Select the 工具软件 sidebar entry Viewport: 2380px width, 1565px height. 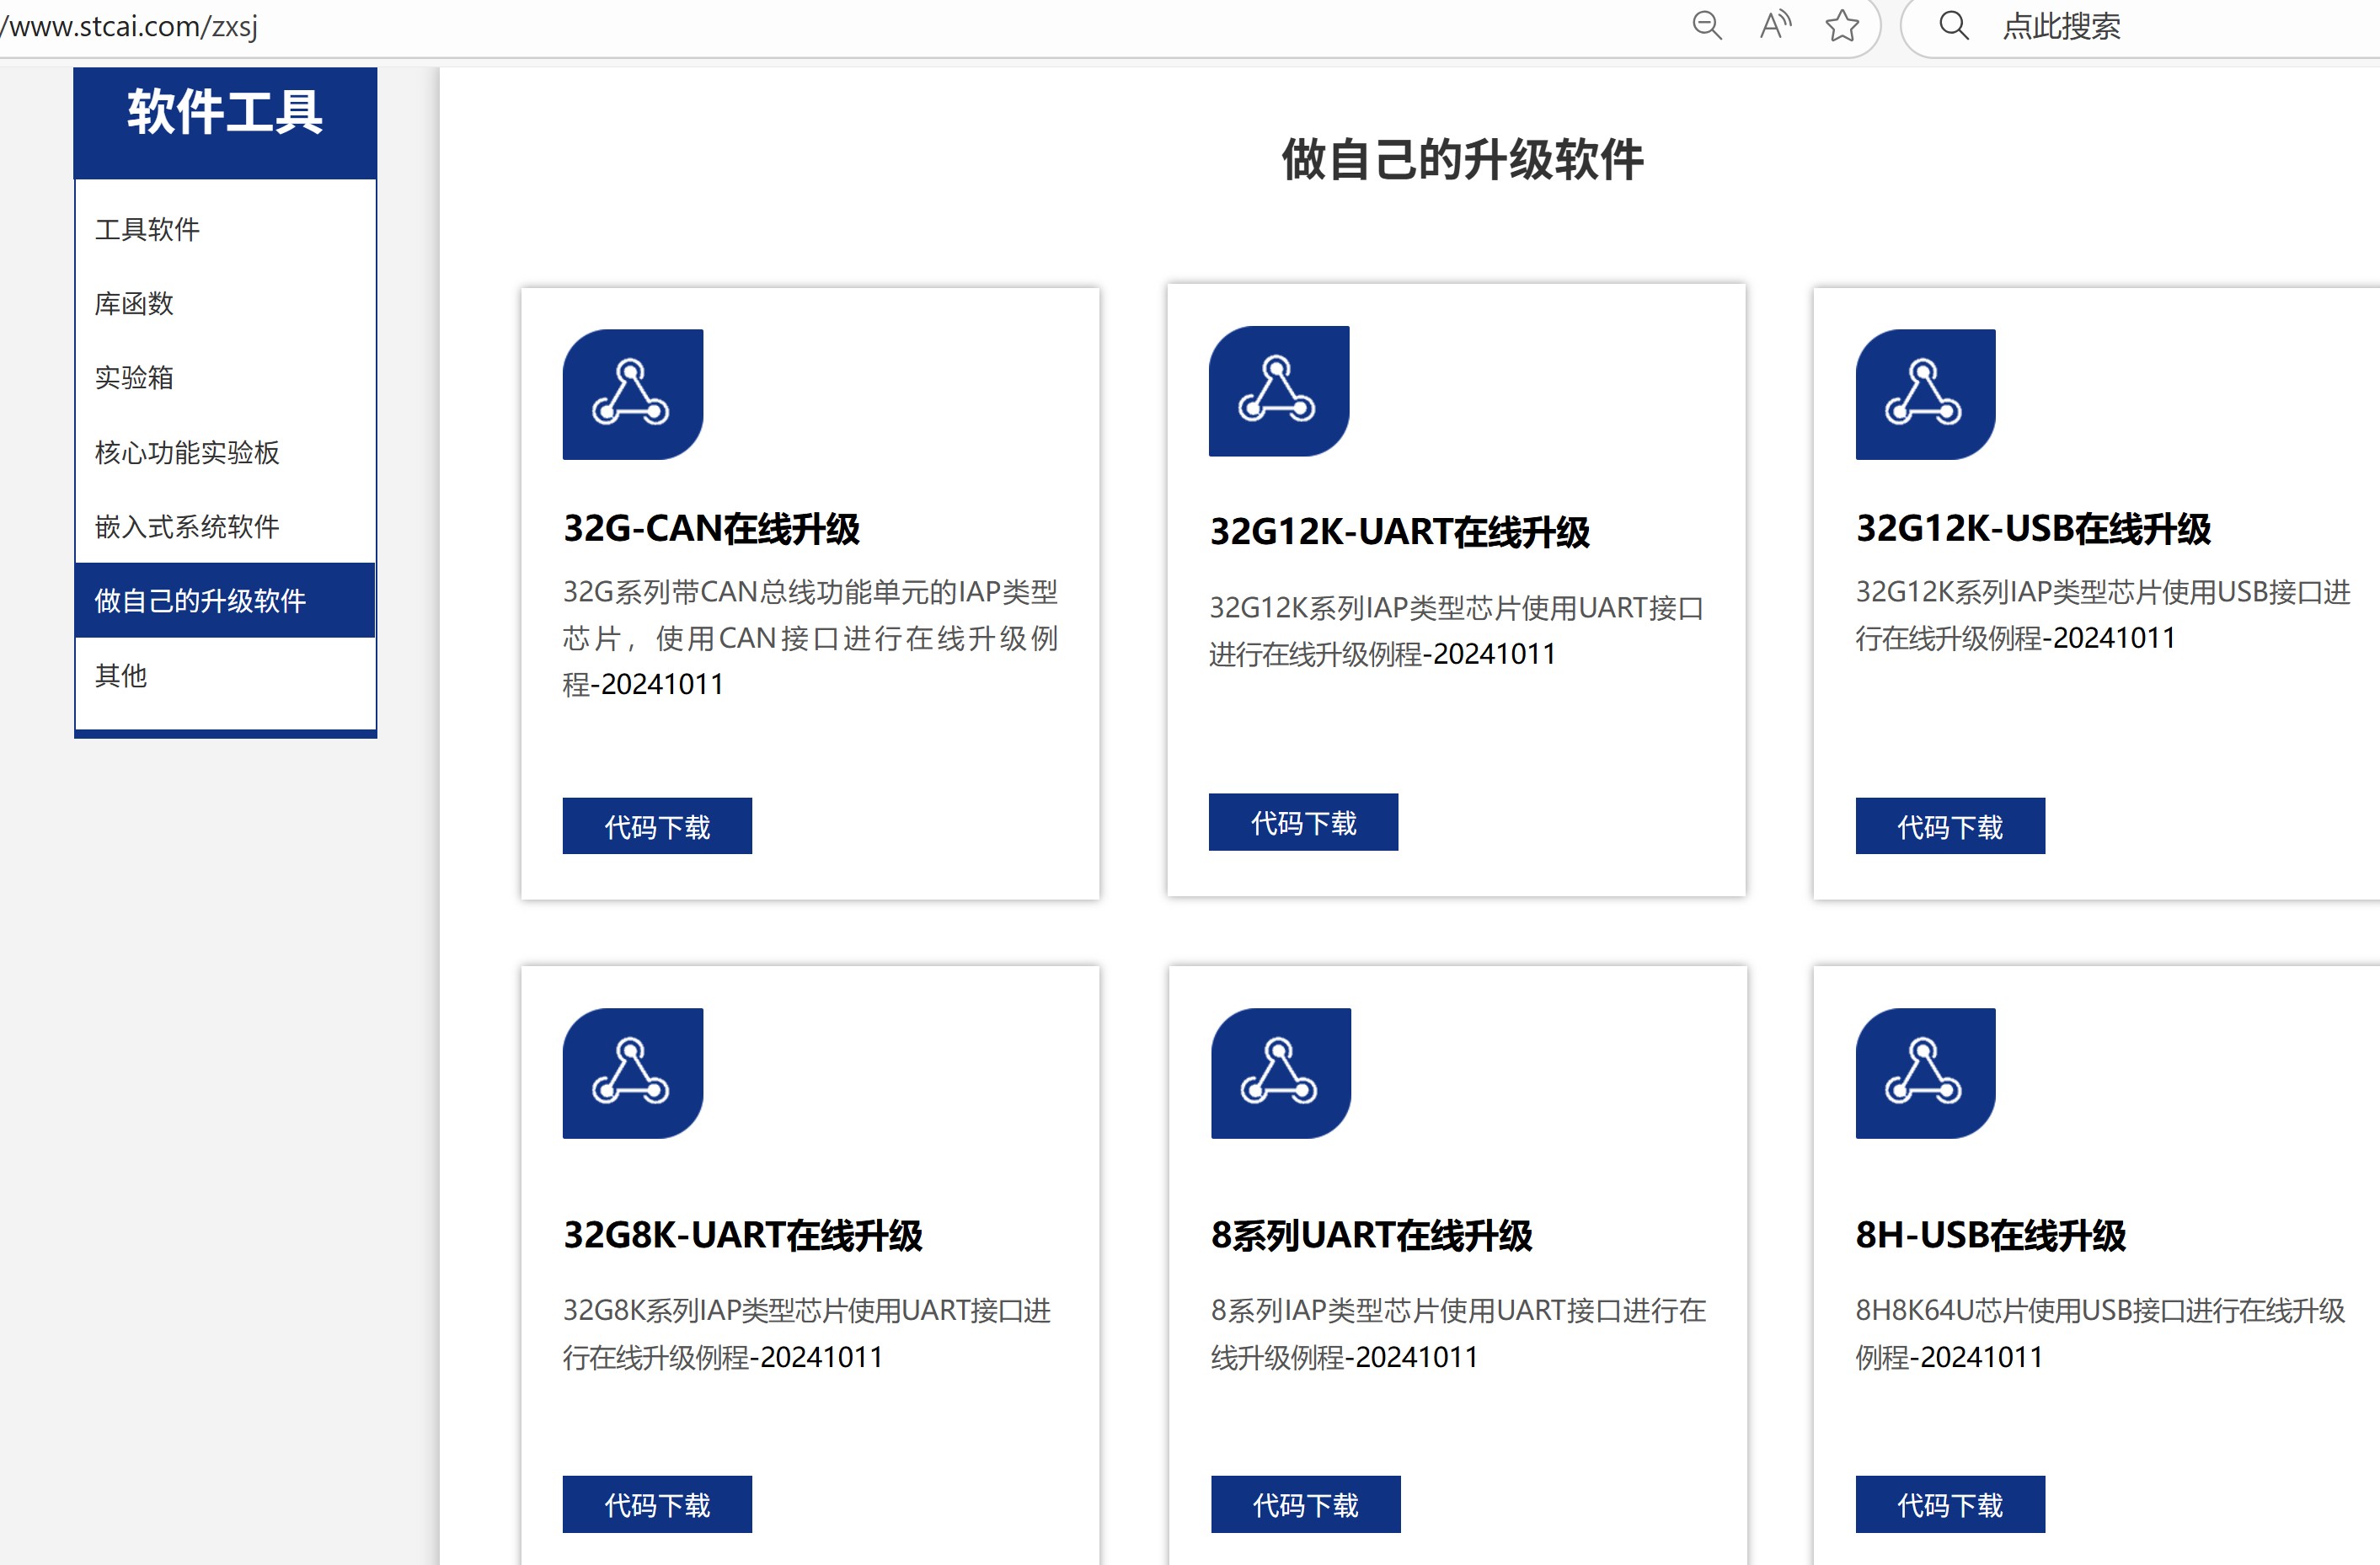148,229
